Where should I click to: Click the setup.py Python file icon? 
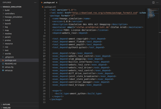click(3, 71)
